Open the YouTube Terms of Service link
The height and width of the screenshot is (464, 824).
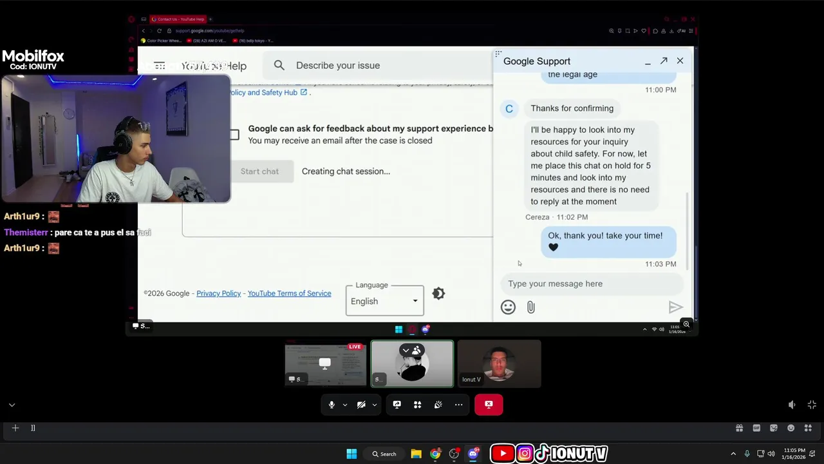(289, 293)
